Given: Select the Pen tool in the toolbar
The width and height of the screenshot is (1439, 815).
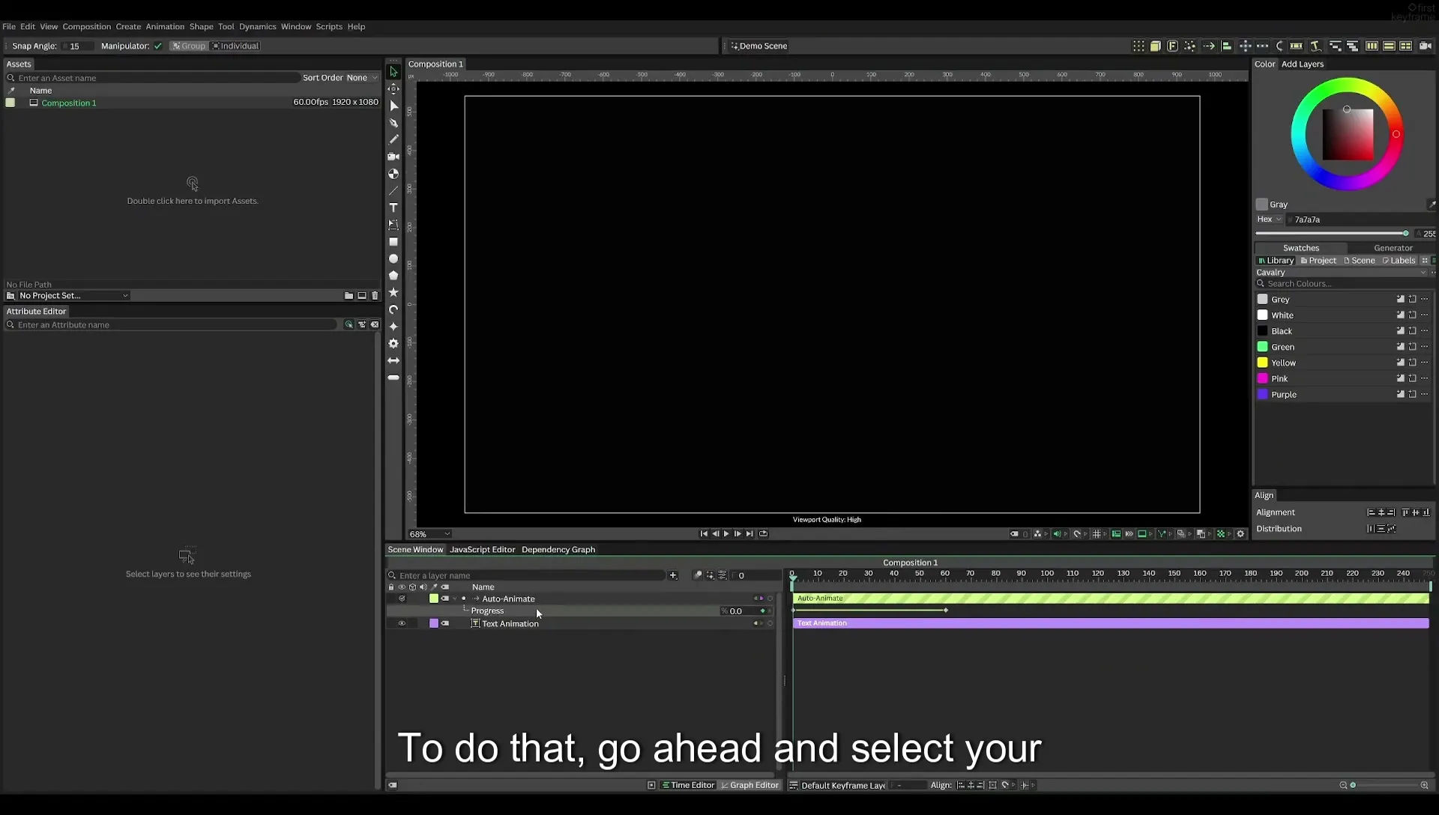Looking at the screenshot, I should click(x=393, y=123).
